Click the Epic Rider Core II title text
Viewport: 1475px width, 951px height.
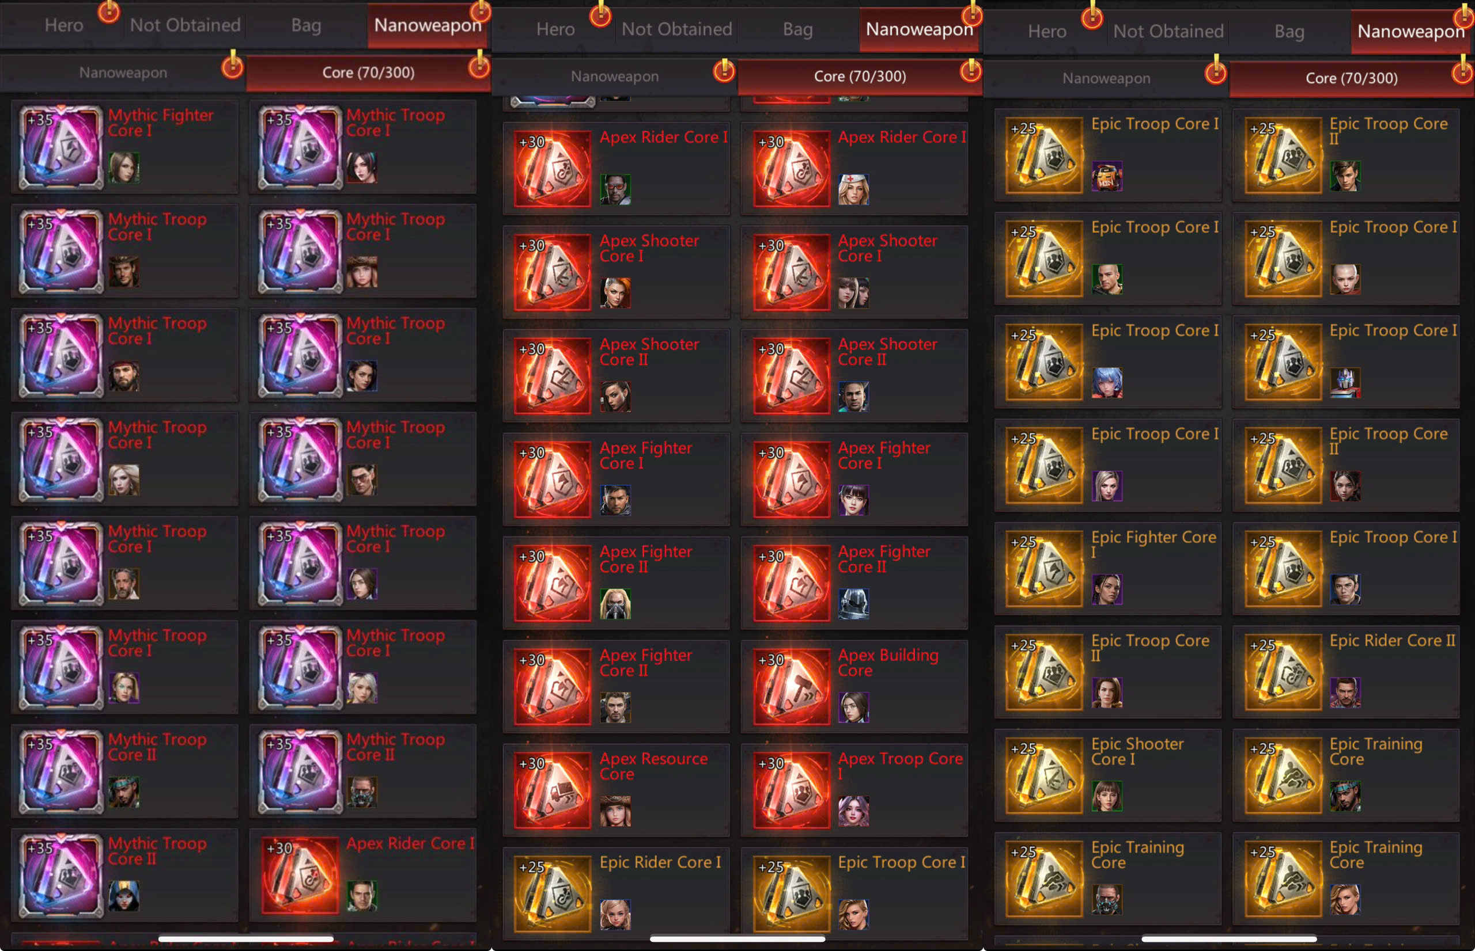point(1392,641)
